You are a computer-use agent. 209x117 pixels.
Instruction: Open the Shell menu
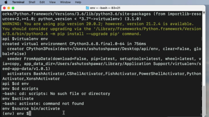coord(32,2)
